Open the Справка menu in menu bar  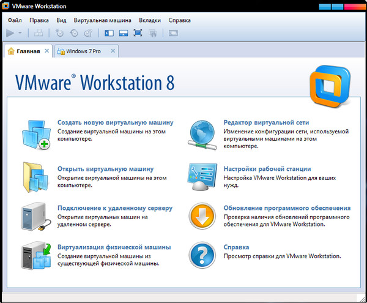(x=179, y=20)
